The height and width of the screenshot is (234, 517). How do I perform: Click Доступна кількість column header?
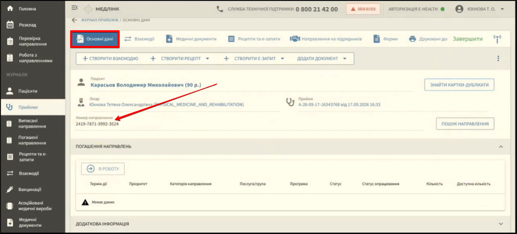474,184
